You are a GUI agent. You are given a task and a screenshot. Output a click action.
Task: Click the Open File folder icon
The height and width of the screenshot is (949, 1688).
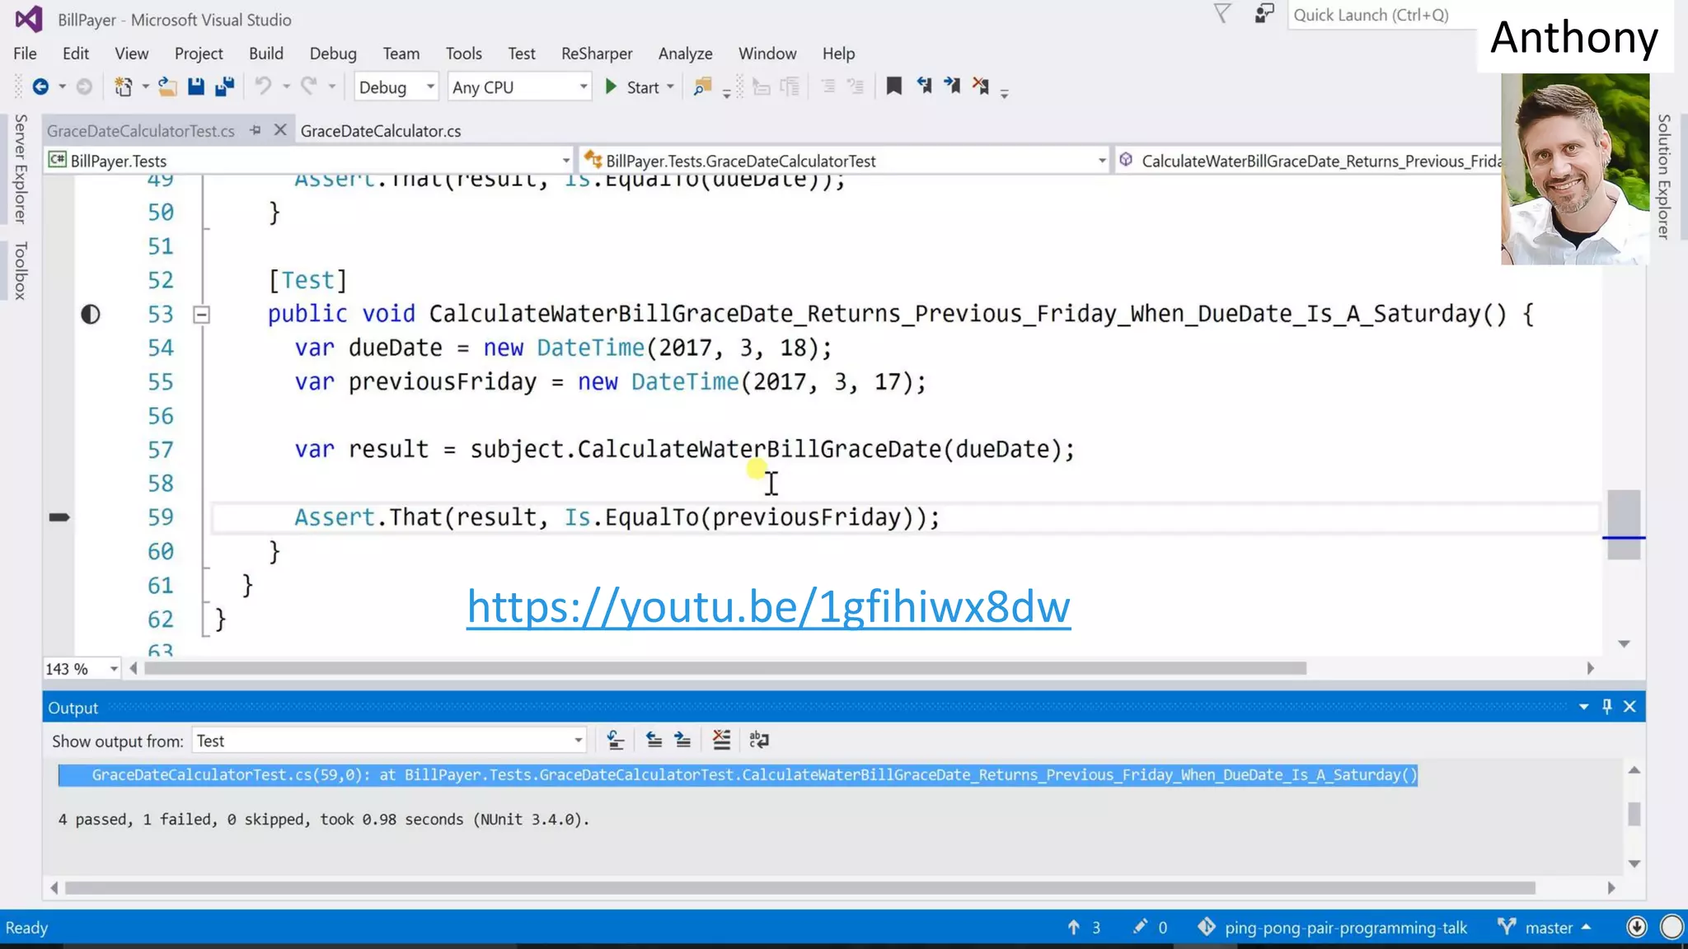click(167, 86)
